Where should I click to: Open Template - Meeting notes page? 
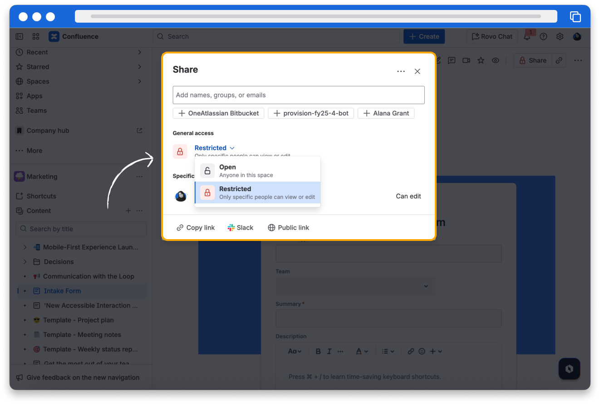(x=82, y=335)
